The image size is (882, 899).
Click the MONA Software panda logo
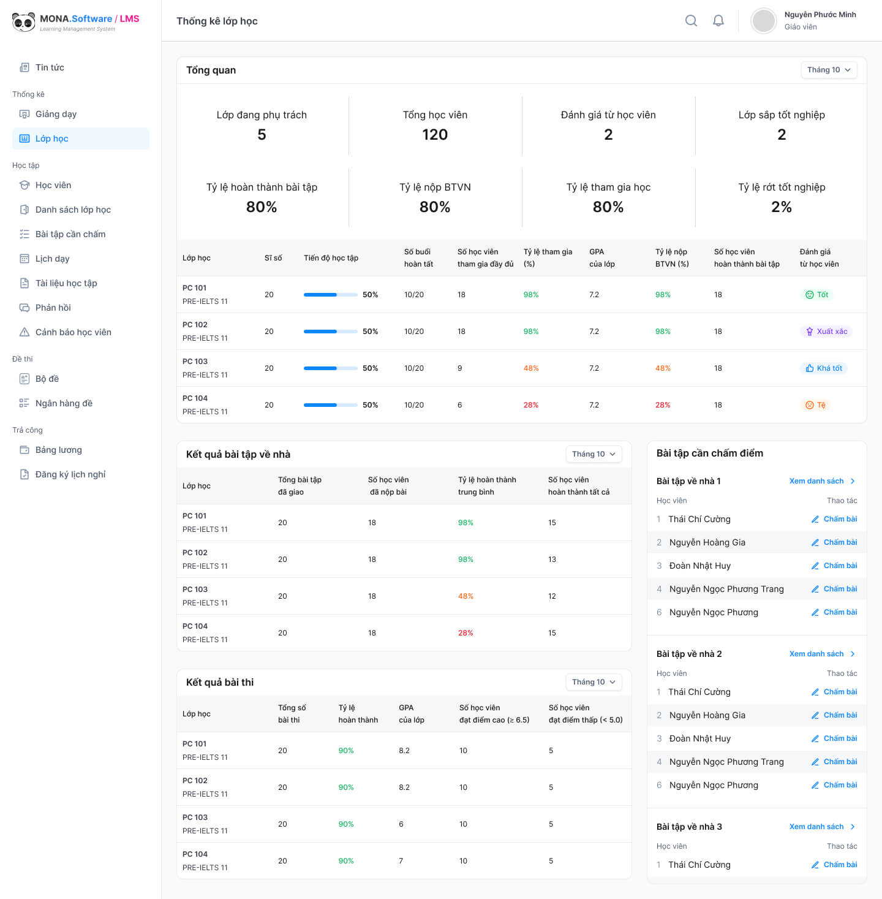(24, 22)
